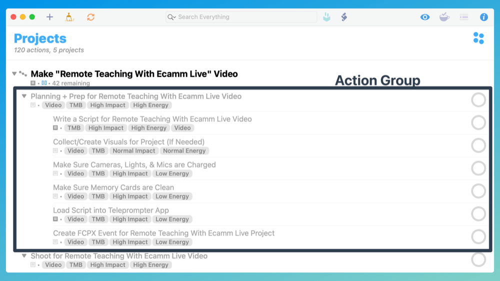Select the project title Make Remote Teaching
This screenshot has width=500, height=281.
[x=134, y=74]
